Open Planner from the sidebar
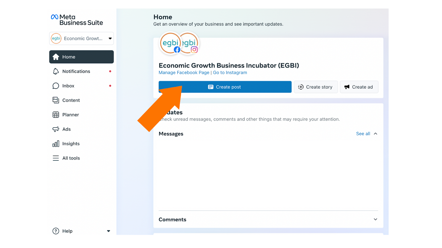Image resolution: width=442 pixels, height=248 pixels. click(x=81, y=115)
